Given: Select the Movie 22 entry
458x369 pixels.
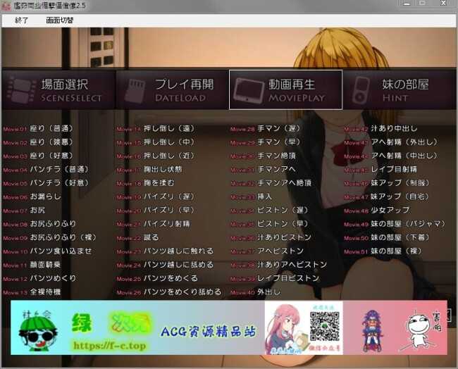Looking at the screenshot, I should [137, 237].
